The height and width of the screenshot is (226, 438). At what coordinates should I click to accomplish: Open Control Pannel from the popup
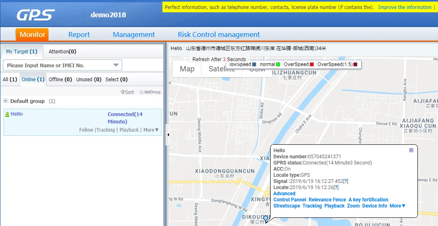tap(290, 200)
